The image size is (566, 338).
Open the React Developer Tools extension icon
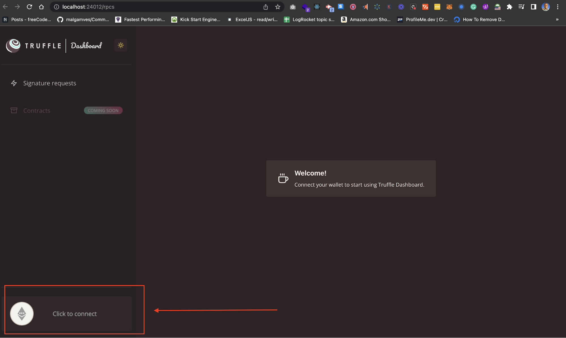coord(317,7)
